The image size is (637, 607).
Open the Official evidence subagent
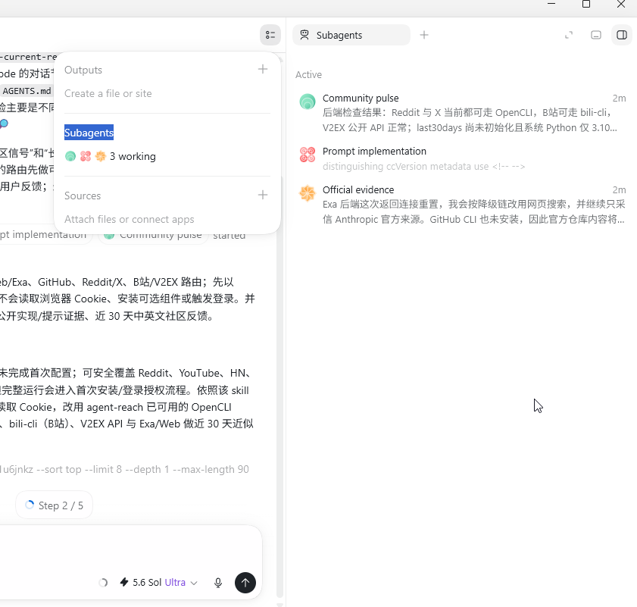point(462,205)
